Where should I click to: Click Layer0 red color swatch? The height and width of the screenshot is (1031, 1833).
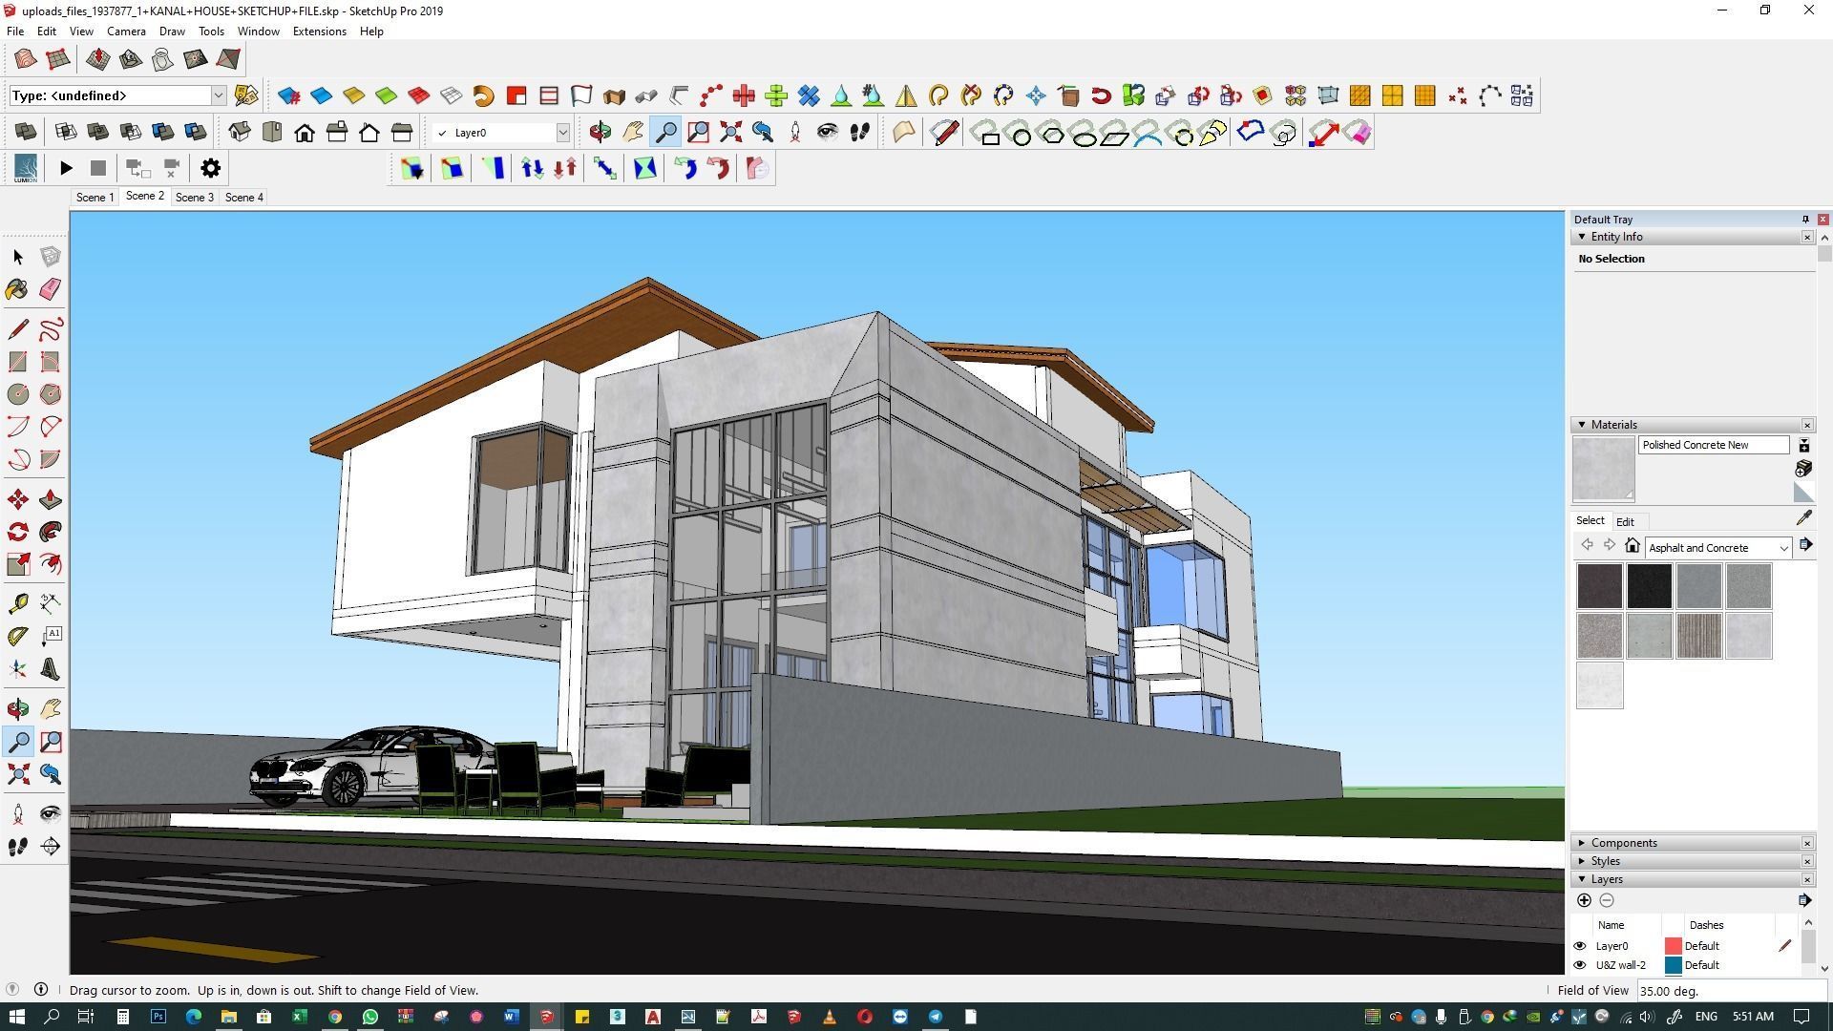[x=1673, y=946]
